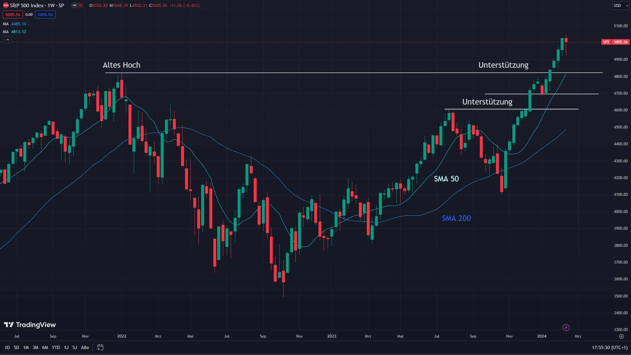Click the SPX 5005.56 price label
Image resolution: width=631 pixels, height=355 pixels.
click(x=616, y=42)
